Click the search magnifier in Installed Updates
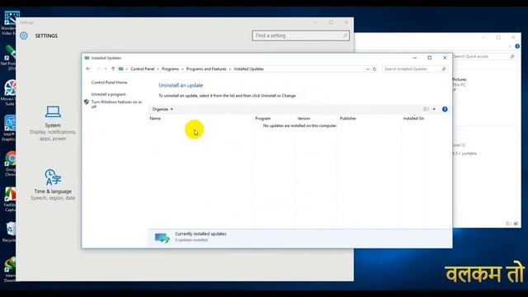The image size is (528, 297). click(444, 69)
